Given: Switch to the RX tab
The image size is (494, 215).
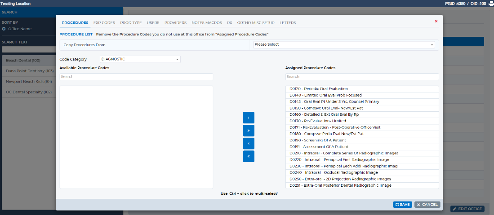Looking at the screenshot, I should 230,22.
